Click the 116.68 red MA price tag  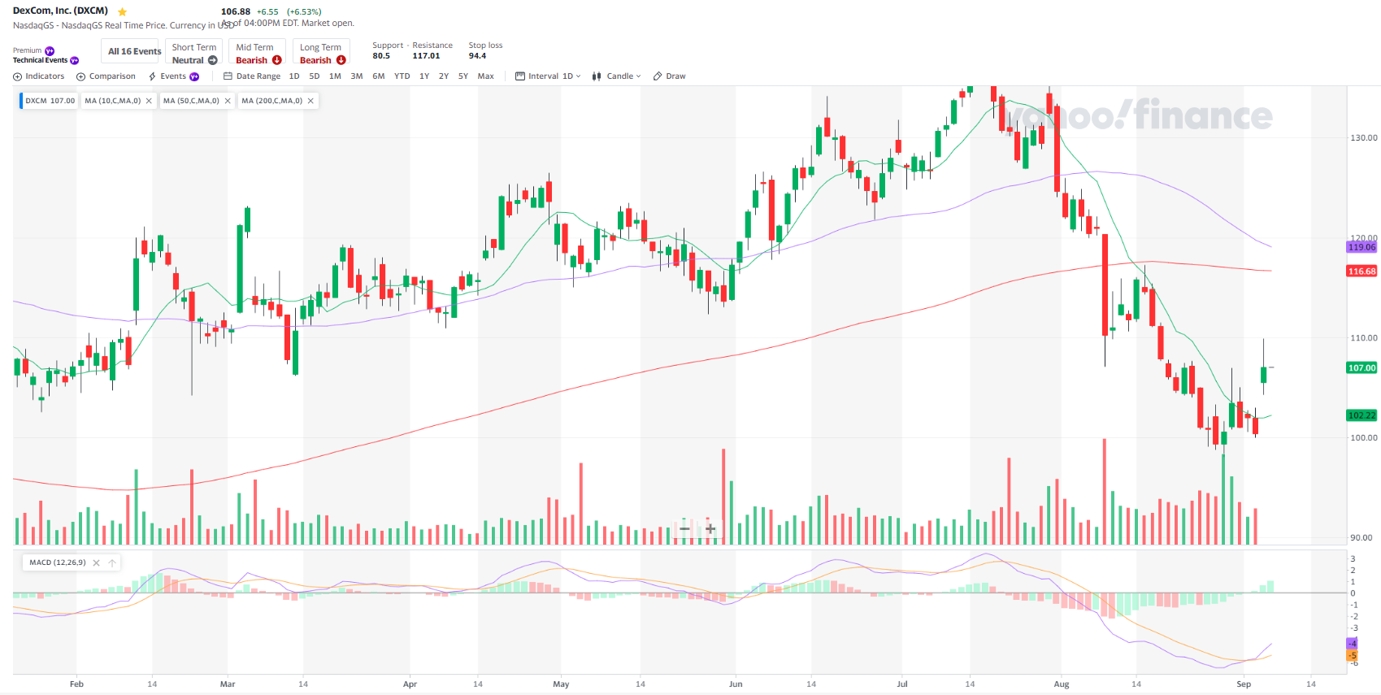[x=1361, y=271]
